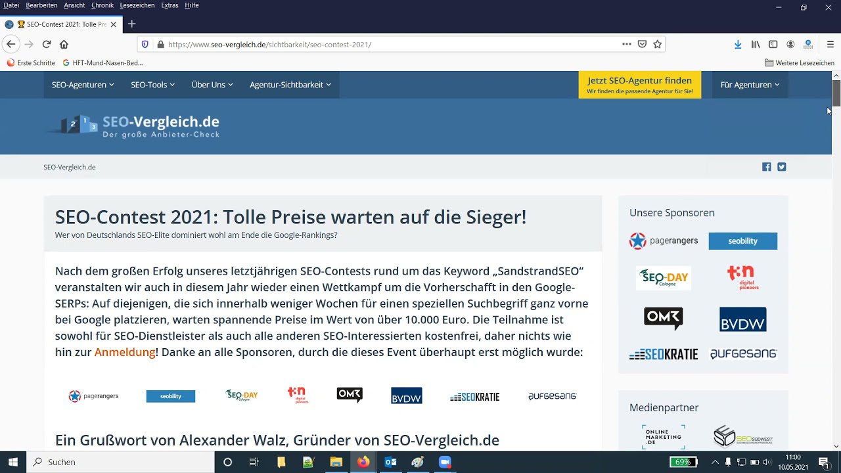Open the Windows notification center icon
Screen dimensions: 841x473
tap(823, 462)
